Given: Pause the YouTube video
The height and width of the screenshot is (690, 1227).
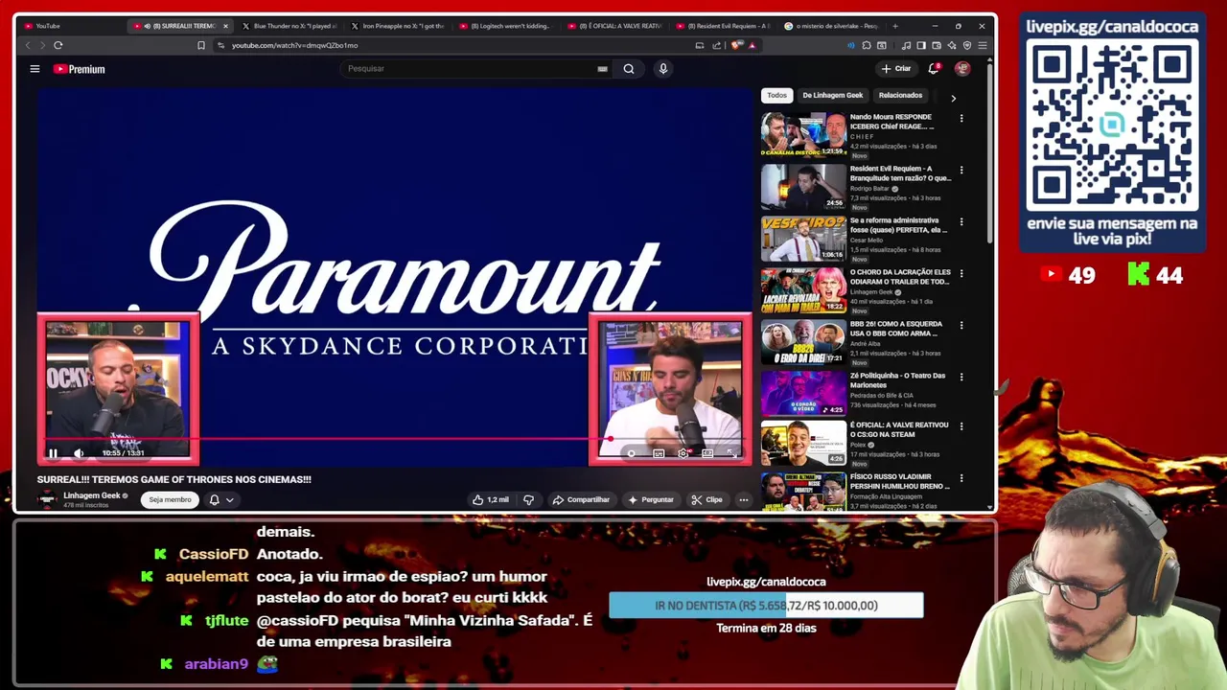Looking at the screenshot, I should (x=54, y=453).
